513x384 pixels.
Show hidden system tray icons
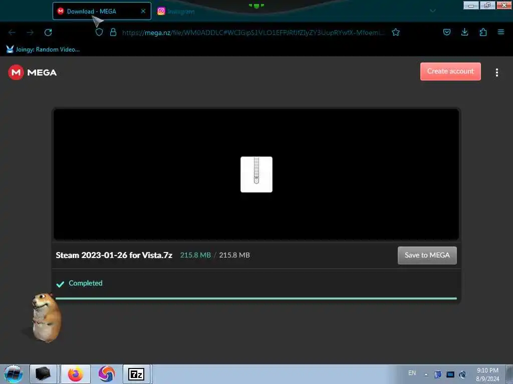click(x=426, y=374)
